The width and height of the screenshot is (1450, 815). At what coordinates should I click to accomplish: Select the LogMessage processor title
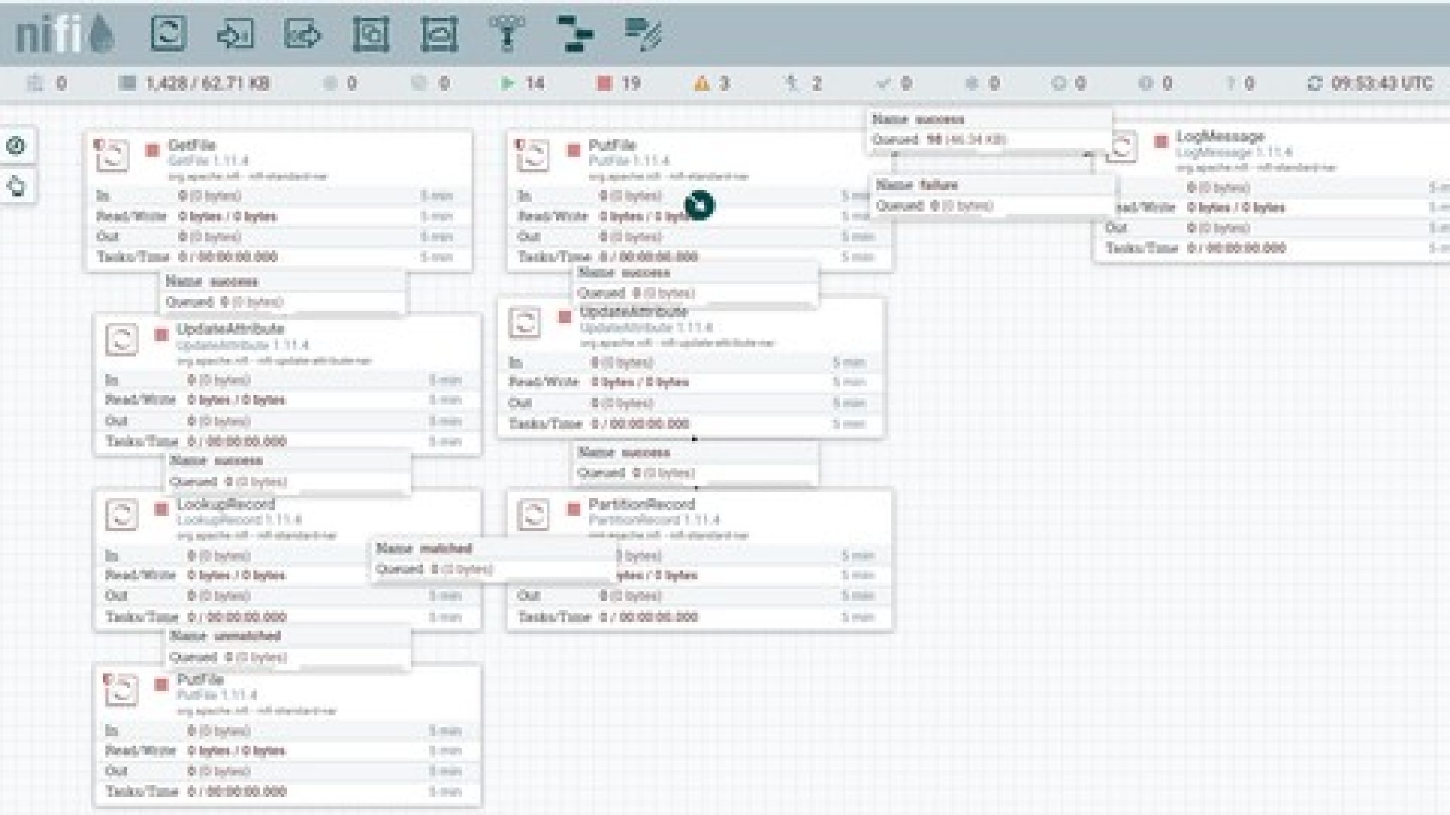point(1221,137)
